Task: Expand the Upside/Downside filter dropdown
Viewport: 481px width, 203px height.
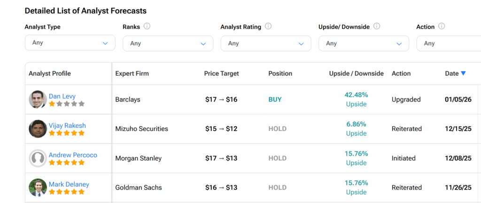Action: (364, 43)
